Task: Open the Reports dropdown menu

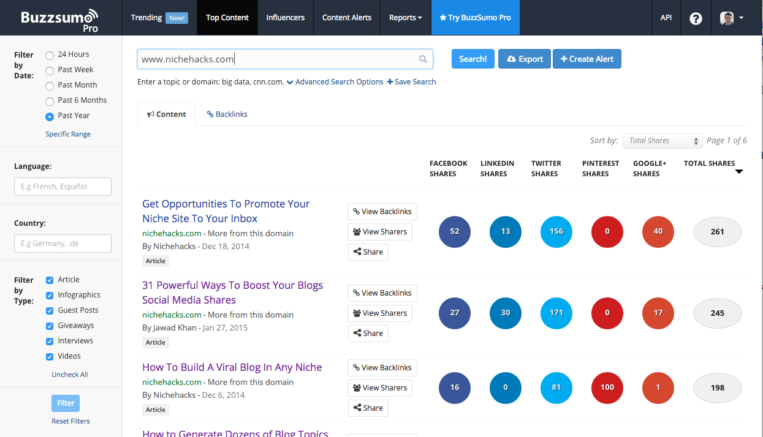Action: [406, 18]
